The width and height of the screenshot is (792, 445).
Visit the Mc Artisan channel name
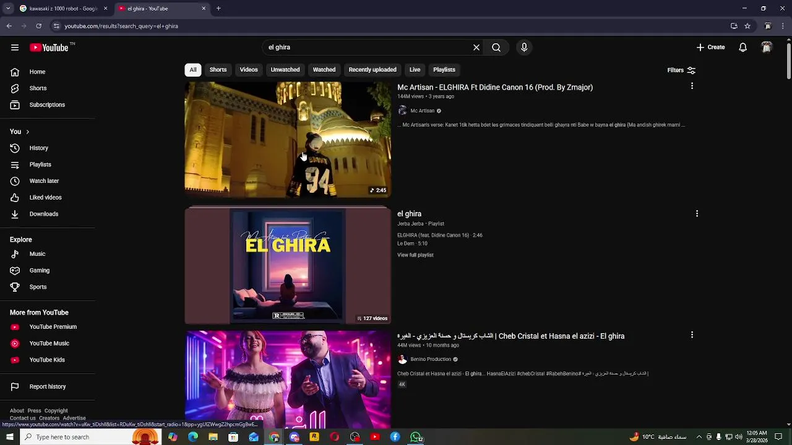pos(423,111)
